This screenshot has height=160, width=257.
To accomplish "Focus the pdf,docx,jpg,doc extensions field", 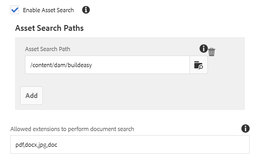I will 130,145.
